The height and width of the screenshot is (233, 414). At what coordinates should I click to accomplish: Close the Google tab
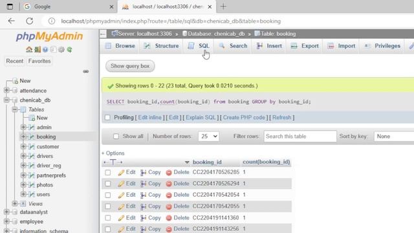pyautogui.click(x=111, y=7)
